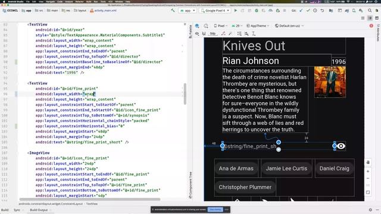Zoom in the design preview with plus

pos(368,171)
